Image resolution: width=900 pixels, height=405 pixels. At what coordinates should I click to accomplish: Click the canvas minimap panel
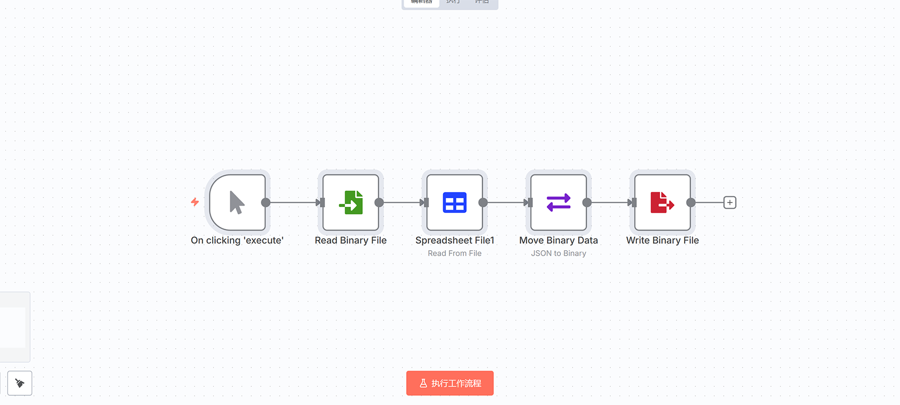coord(14,327)
